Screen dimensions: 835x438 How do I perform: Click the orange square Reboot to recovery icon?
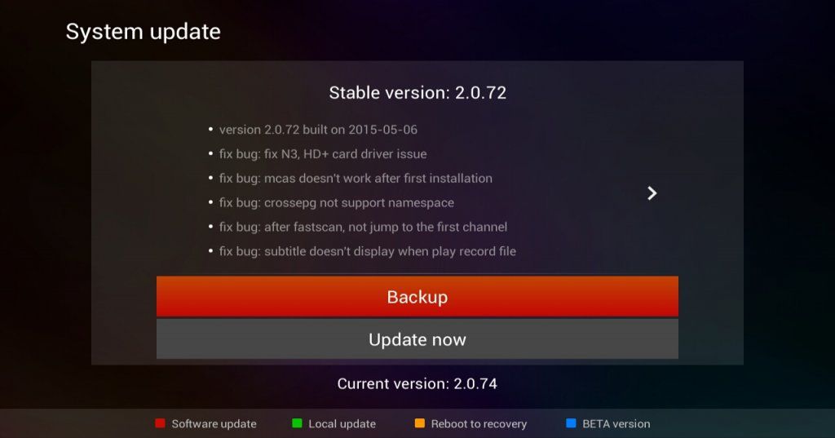tap(420, 423)
